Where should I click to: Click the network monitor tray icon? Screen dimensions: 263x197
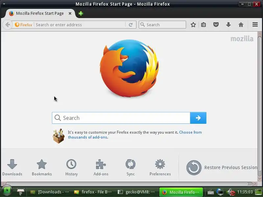pos(220,192)
